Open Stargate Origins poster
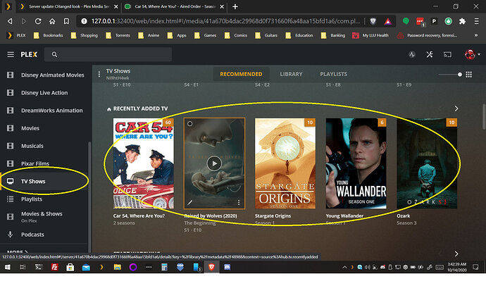Screen dimensions: 486x293 [285, 163]
